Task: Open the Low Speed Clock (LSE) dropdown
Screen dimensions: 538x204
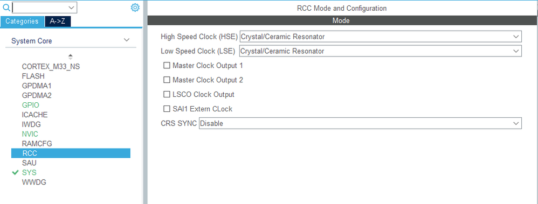Action: [x=381, y=51]
